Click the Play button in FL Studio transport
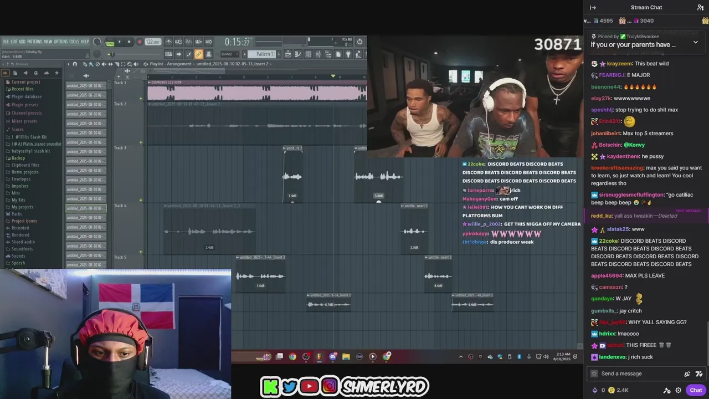This screenshot has height=399, width=709. [x=120, y=42]
